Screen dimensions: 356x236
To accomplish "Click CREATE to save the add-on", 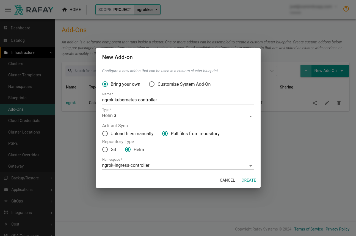I will 249,180.
